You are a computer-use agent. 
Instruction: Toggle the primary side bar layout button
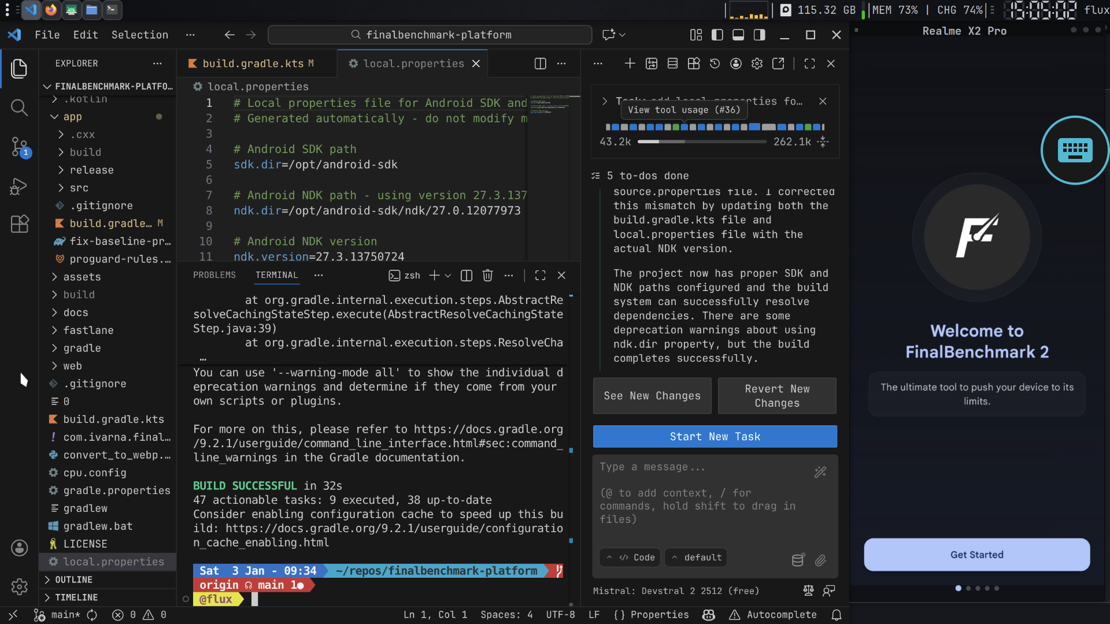[x=717, y=35]
